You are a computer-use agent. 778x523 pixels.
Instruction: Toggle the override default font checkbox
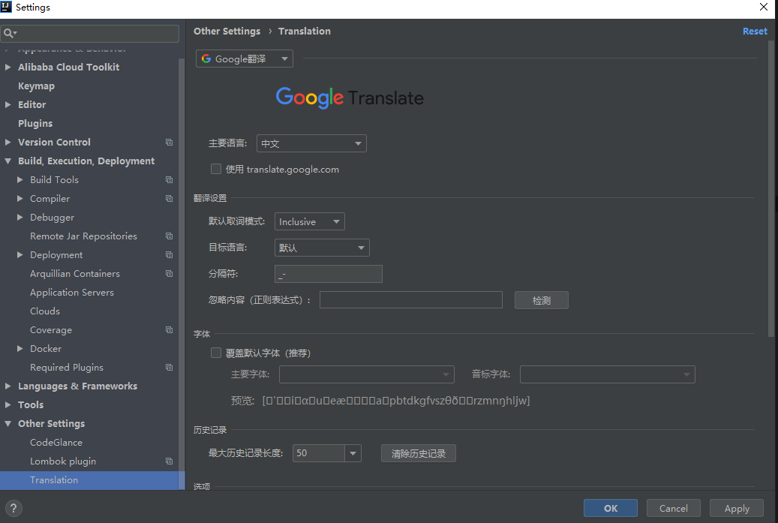pos(216,353)
